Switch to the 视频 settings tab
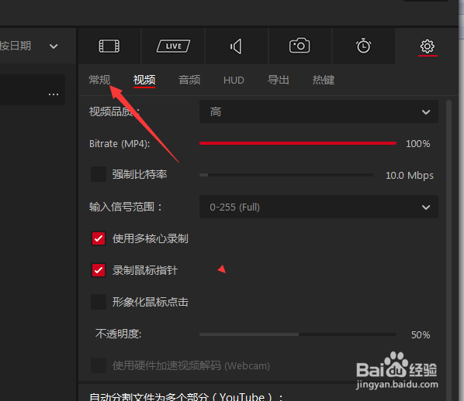The width and height of the screenshot is (464, 401). click(144, 80)
